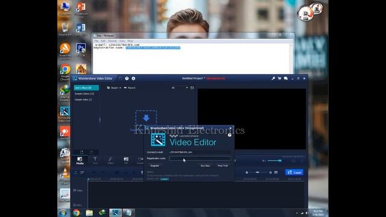386x217 pixels.
Task: Open the help icon in Wondershare title bar
Action: pos(127,78)
